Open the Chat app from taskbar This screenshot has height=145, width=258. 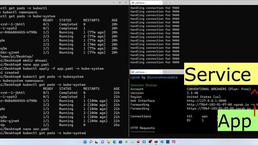[x=102, y=142]
